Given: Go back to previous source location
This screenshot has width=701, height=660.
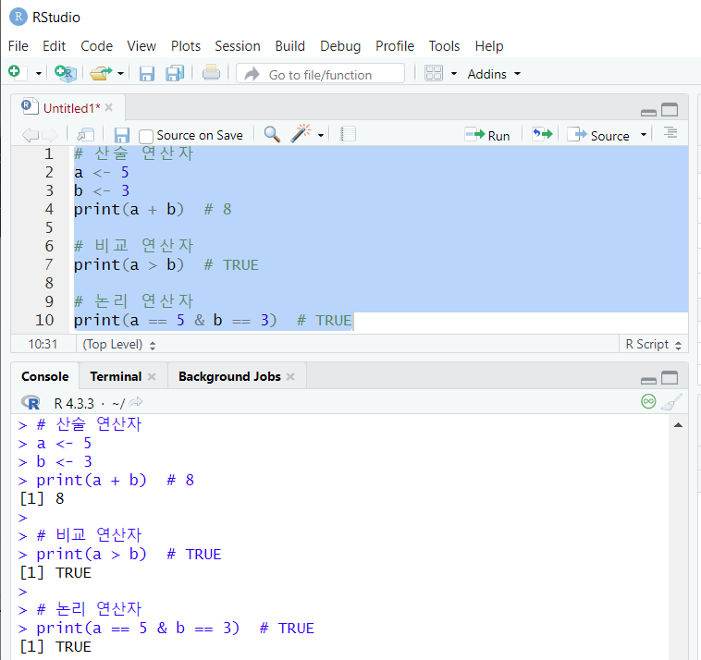Looking at the screenshot, I should point(30,135).
